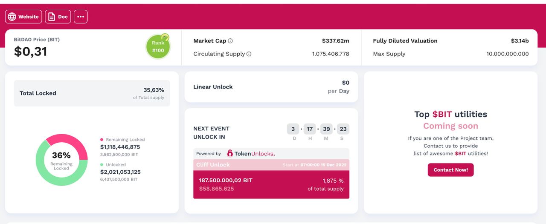Viewport: 546px width, 224px height.
Task: Open the Doc document button
Action: click(x=58, y=17)
